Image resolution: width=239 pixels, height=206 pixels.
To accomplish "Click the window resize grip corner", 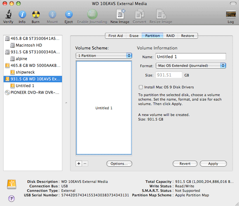I will (237, 204).
